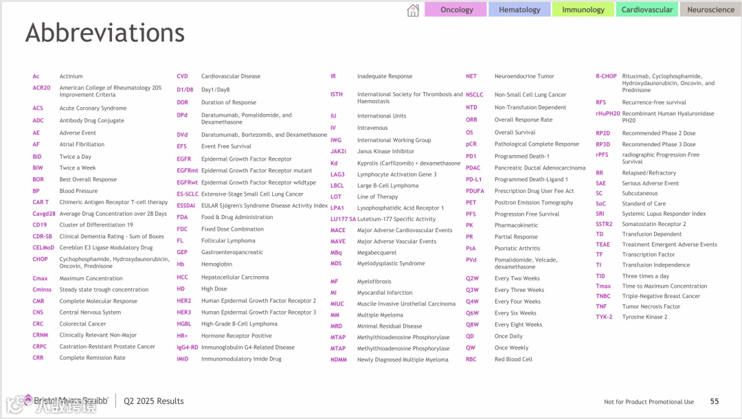742x419 pixels.
Task: Click the PDAC abbreviation
Action: pyautogui.click(x=473, y=168)
